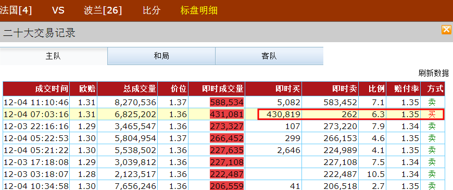The height and width of the screenshot is (190, 453).
Task: Click the 方式 column header
Action: [433, 89]
